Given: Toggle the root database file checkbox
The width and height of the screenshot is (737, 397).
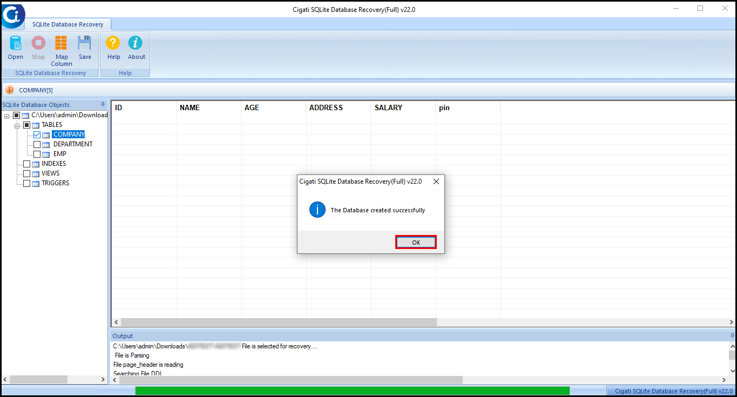Looking at the screenshot, I should (x=16, y=115).
